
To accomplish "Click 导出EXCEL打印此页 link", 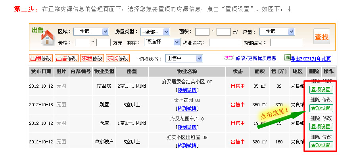I will [311, 59].
